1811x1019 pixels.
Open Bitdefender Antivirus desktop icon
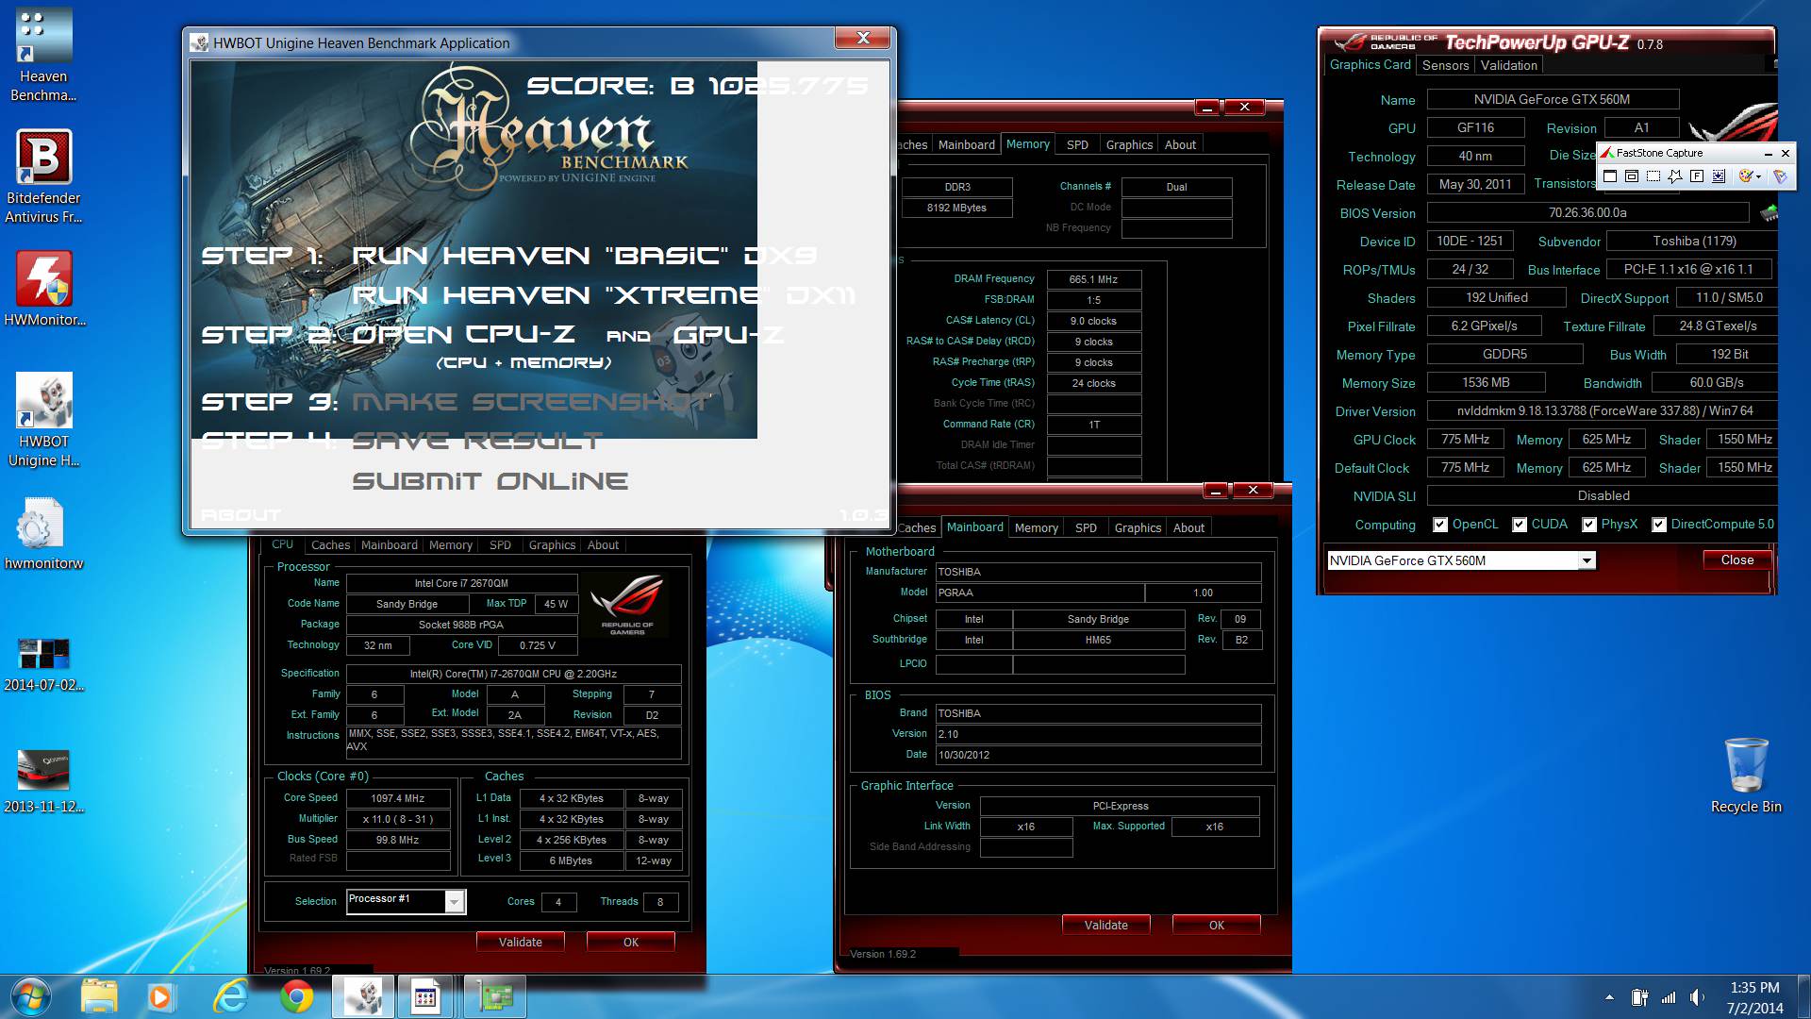[x=43, y=176]
